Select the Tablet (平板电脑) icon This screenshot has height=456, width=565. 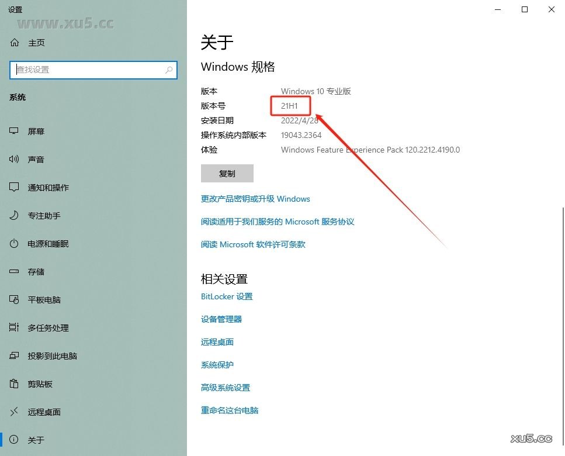click(15, 300)
